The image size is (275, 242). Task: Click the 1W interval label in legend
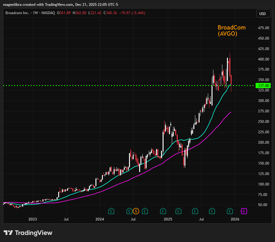click(x=35, y=13)
